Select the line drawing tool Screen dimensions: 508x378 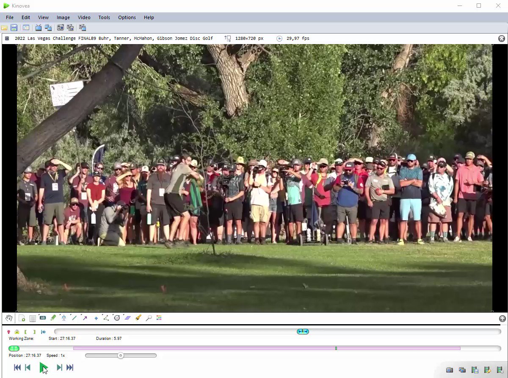[74, 317]
